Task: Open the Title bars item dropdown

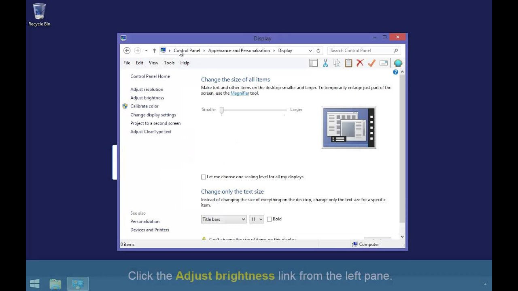Action: coord(223,219)
